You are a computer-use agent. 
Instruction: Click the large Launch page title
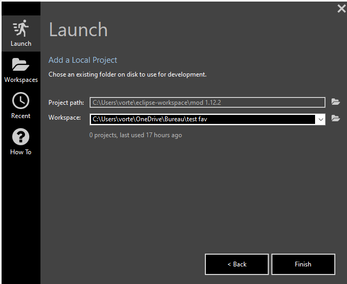[x=78, y=30]
